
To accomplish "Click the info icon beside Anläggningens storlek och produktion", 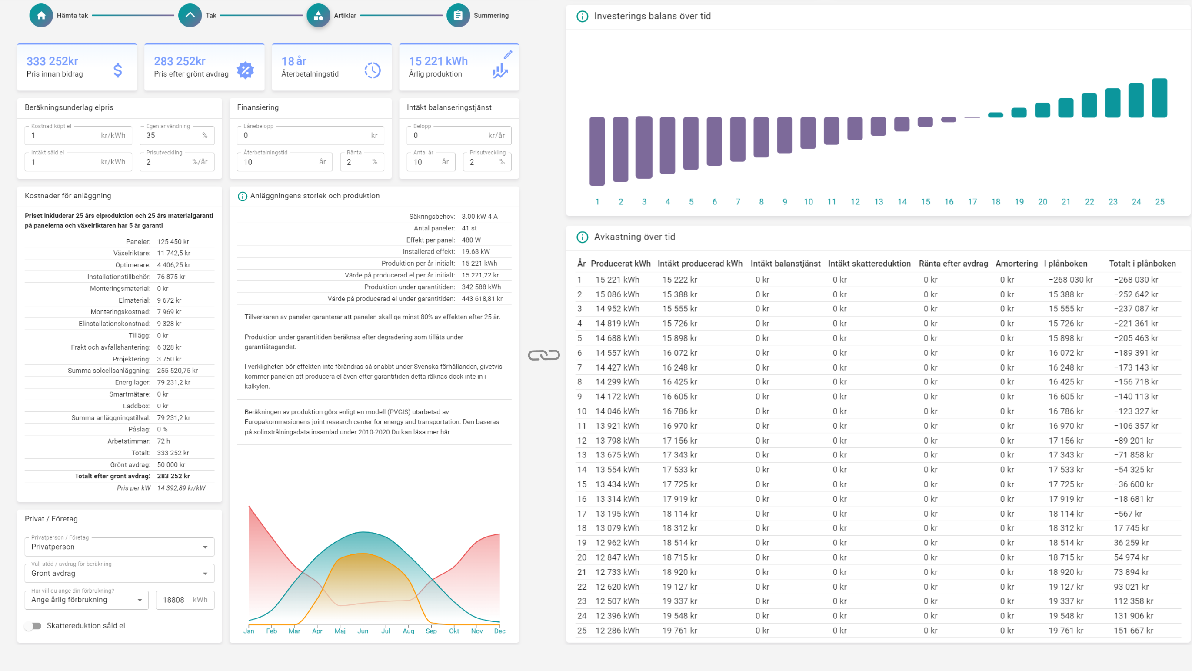I will pos(242,196).
